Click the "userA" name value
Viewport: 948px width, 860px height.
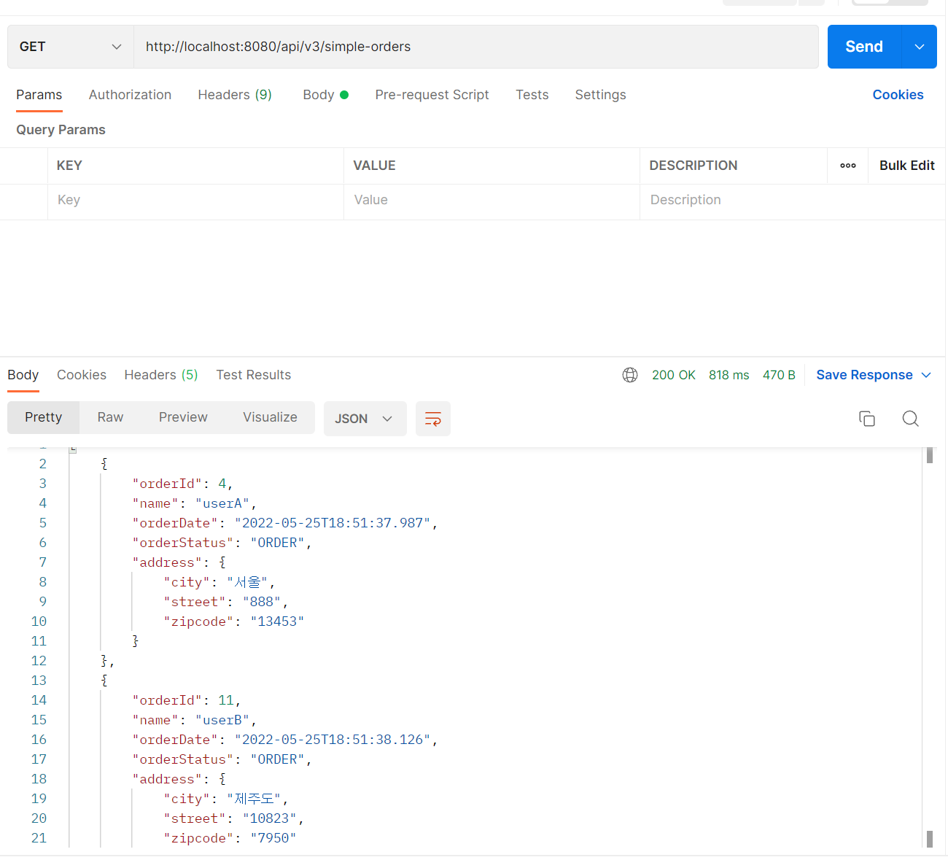click(x=222, y=503)
